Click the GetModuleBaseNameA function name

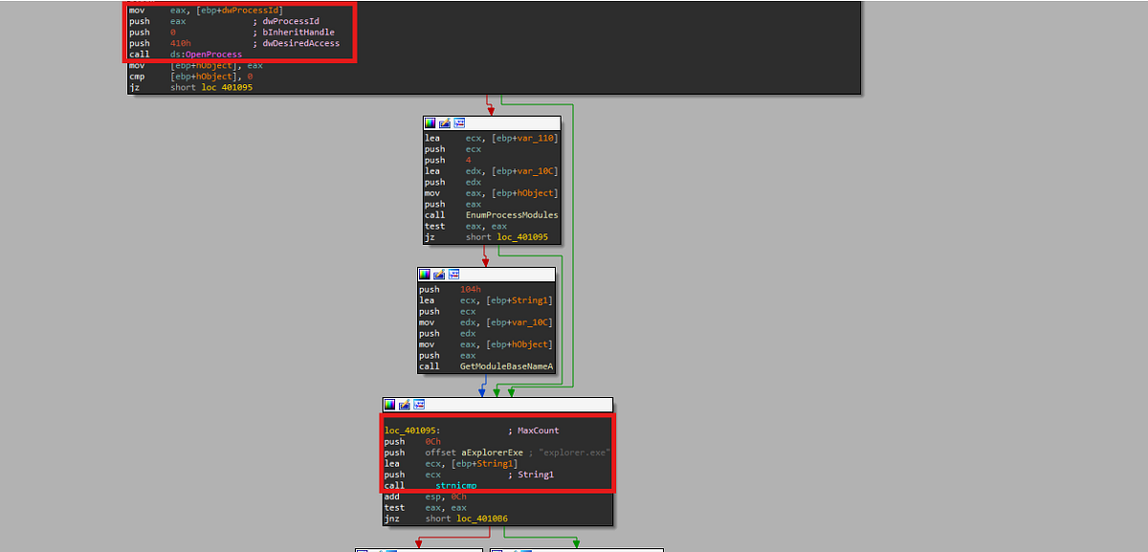pyautogui.click(x=506, y=366)
